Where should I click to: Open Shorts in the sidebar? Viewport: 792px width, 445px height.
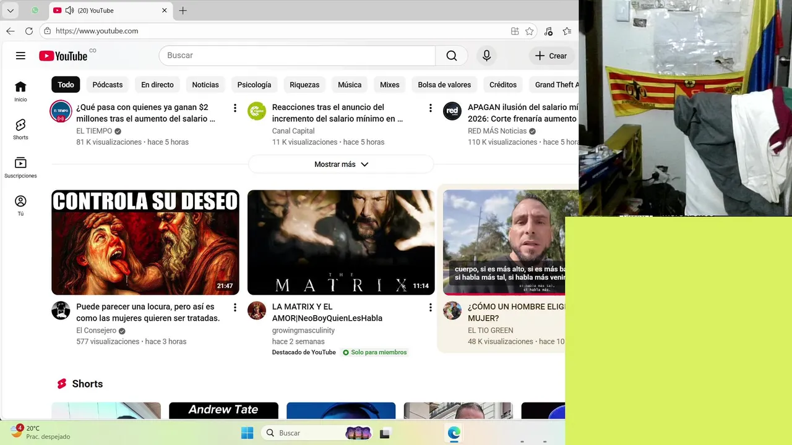click(x=20, y=130)
